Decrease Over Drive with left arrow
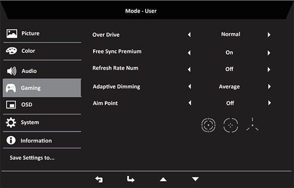 (189, 35)
